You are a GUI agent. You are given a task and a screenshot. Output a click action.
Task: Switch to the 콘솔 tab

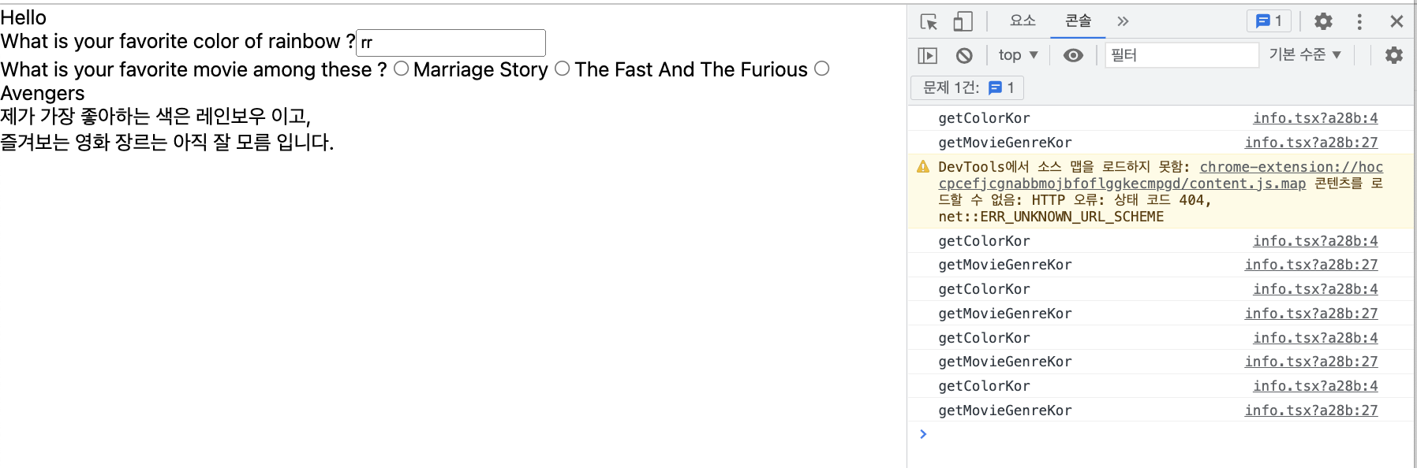click(x=1078, y=21)
